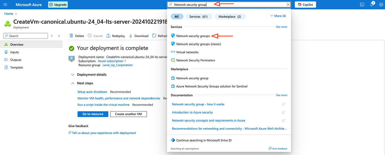Open Network security groups service
Image resolution: width=385 pixels, height=155 pixels.
click(x=193, y=36)
